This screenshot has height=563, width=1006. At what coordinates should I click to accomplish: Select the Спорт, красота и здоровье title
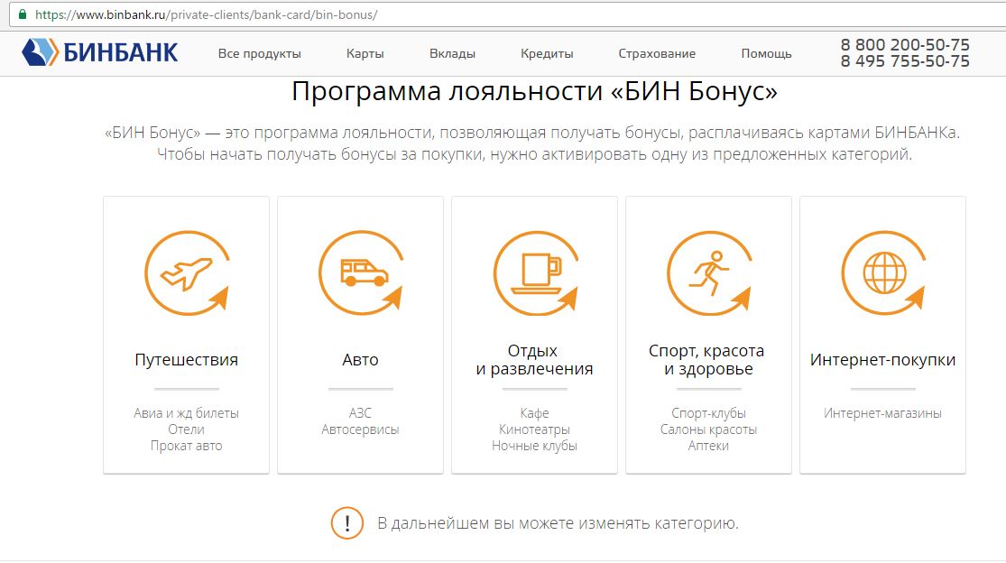click(x=708, y=359)
